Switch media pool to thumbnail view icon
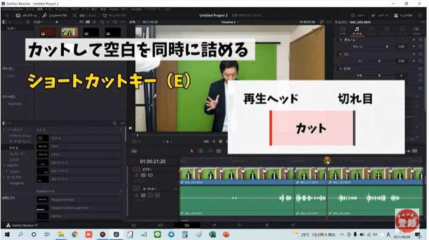Screen dimensions: 429x240 click(87, 22)
